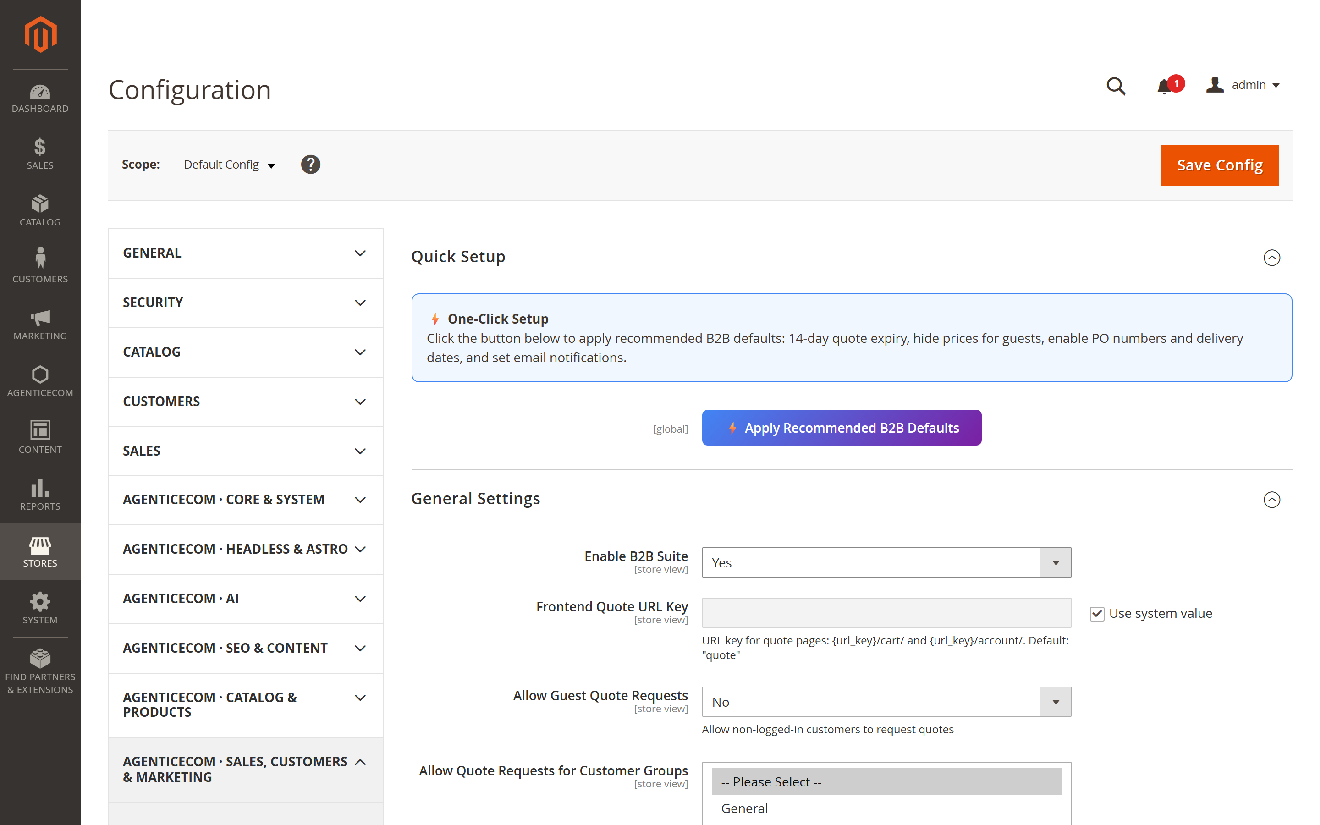Click the 'One-Click Setup' notice title
The width and height of the screenshot is (1320, 825).
(498, 319)
